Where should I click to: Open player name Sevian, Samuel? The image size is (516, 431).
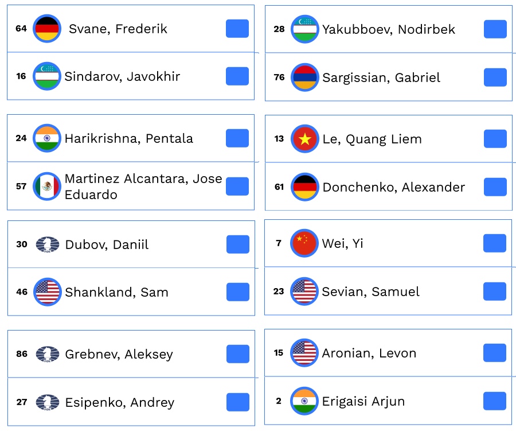point(370,292)
